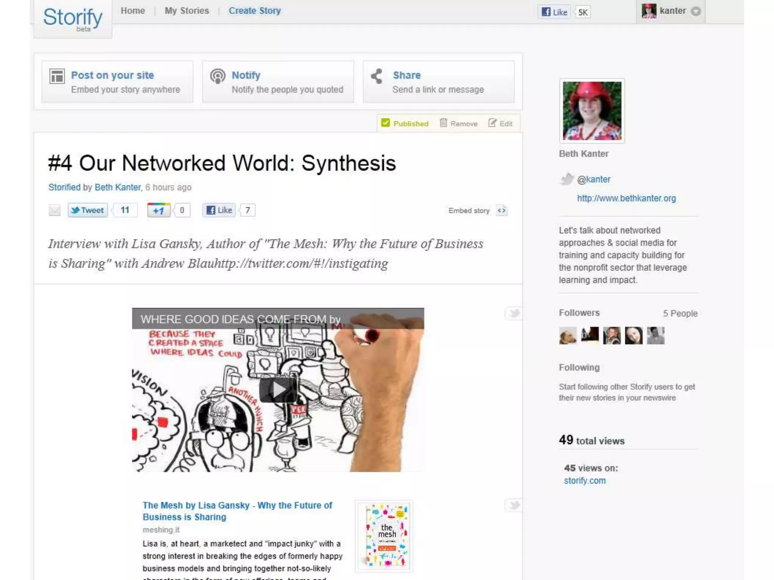Open the bethkanter.org website link
Screen dimensions: 774x580
[626, 198]
